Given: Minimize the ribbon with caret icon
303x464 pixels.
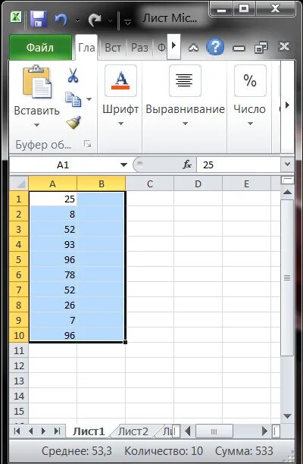Looking at the screenshot, I should click(x=193, y=47).
